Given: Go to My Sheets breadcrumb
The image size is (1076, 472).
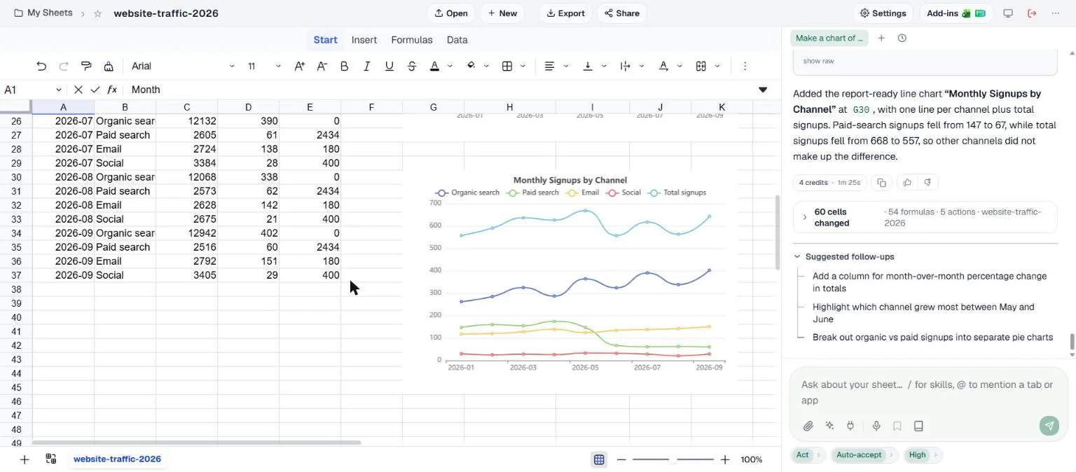Looking at the screenshot, I should click(43, 13).
